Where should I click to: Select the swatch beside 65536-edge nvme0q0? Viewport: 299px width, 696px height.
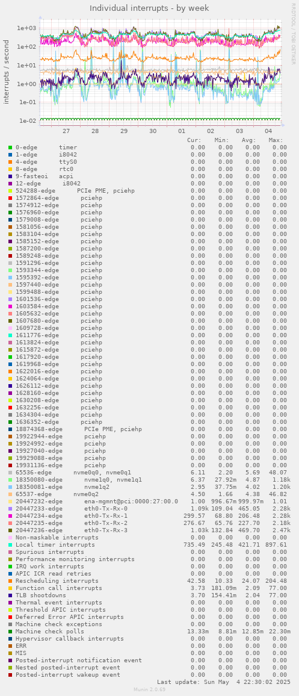tap(10, 473)
